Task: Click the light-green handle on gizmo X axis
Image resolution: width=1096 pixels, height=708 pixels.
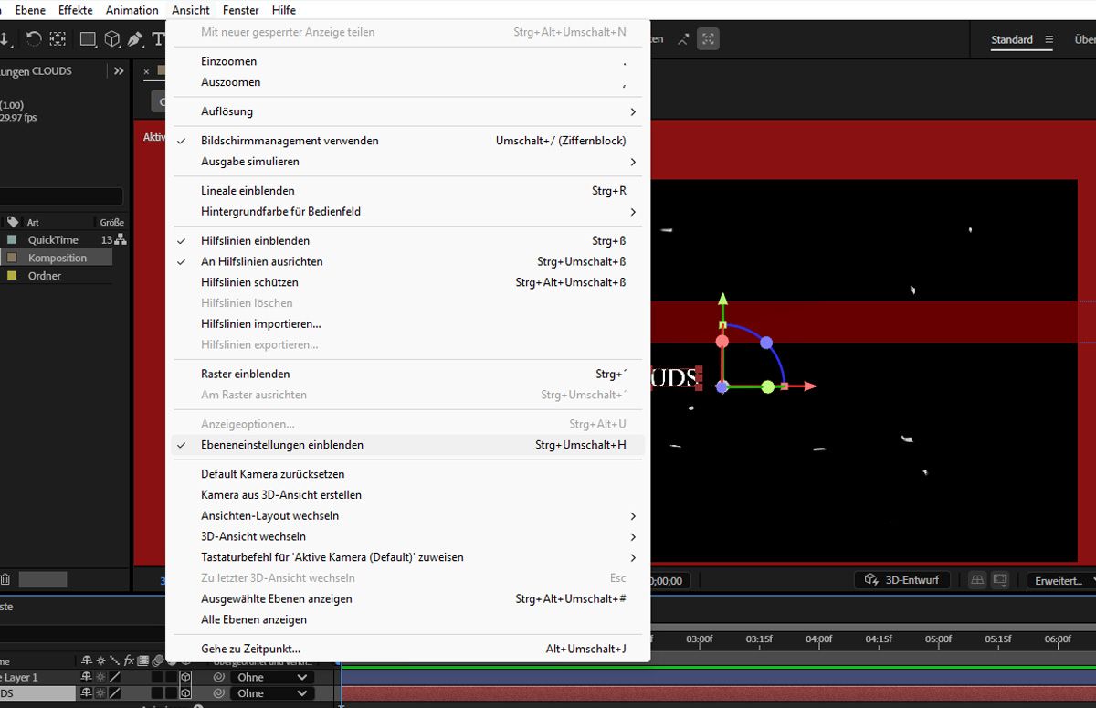Action: 768,387
